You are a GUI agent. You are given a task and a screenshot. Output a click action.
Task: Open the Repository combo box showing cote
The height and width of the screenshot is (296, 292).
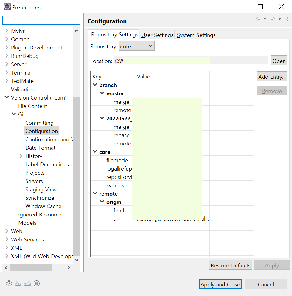[137, 46]
